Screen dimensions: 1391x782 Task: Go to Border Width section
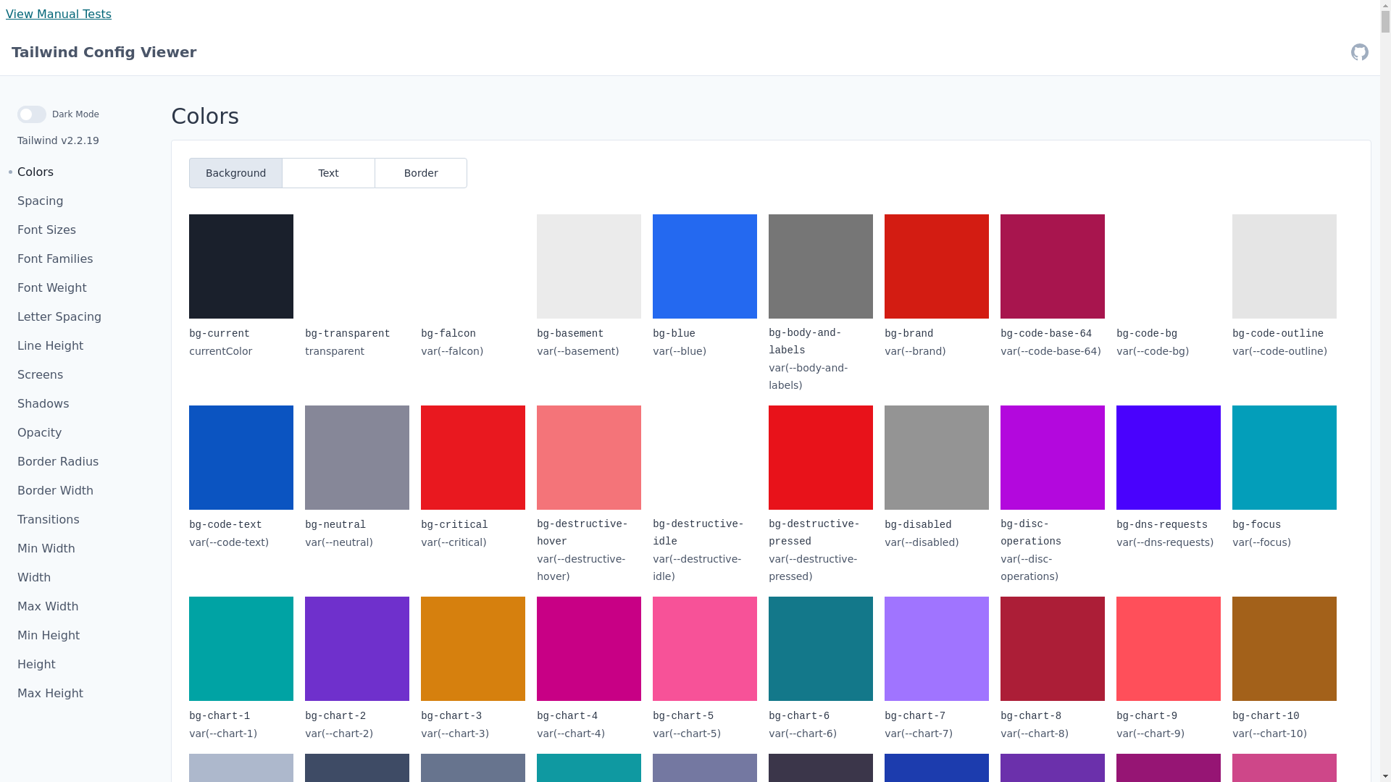pyautogui.click(x=55, y=491)
